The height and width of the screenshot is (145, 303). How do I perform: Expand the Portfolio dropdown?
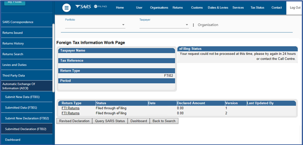coord(123,25)
